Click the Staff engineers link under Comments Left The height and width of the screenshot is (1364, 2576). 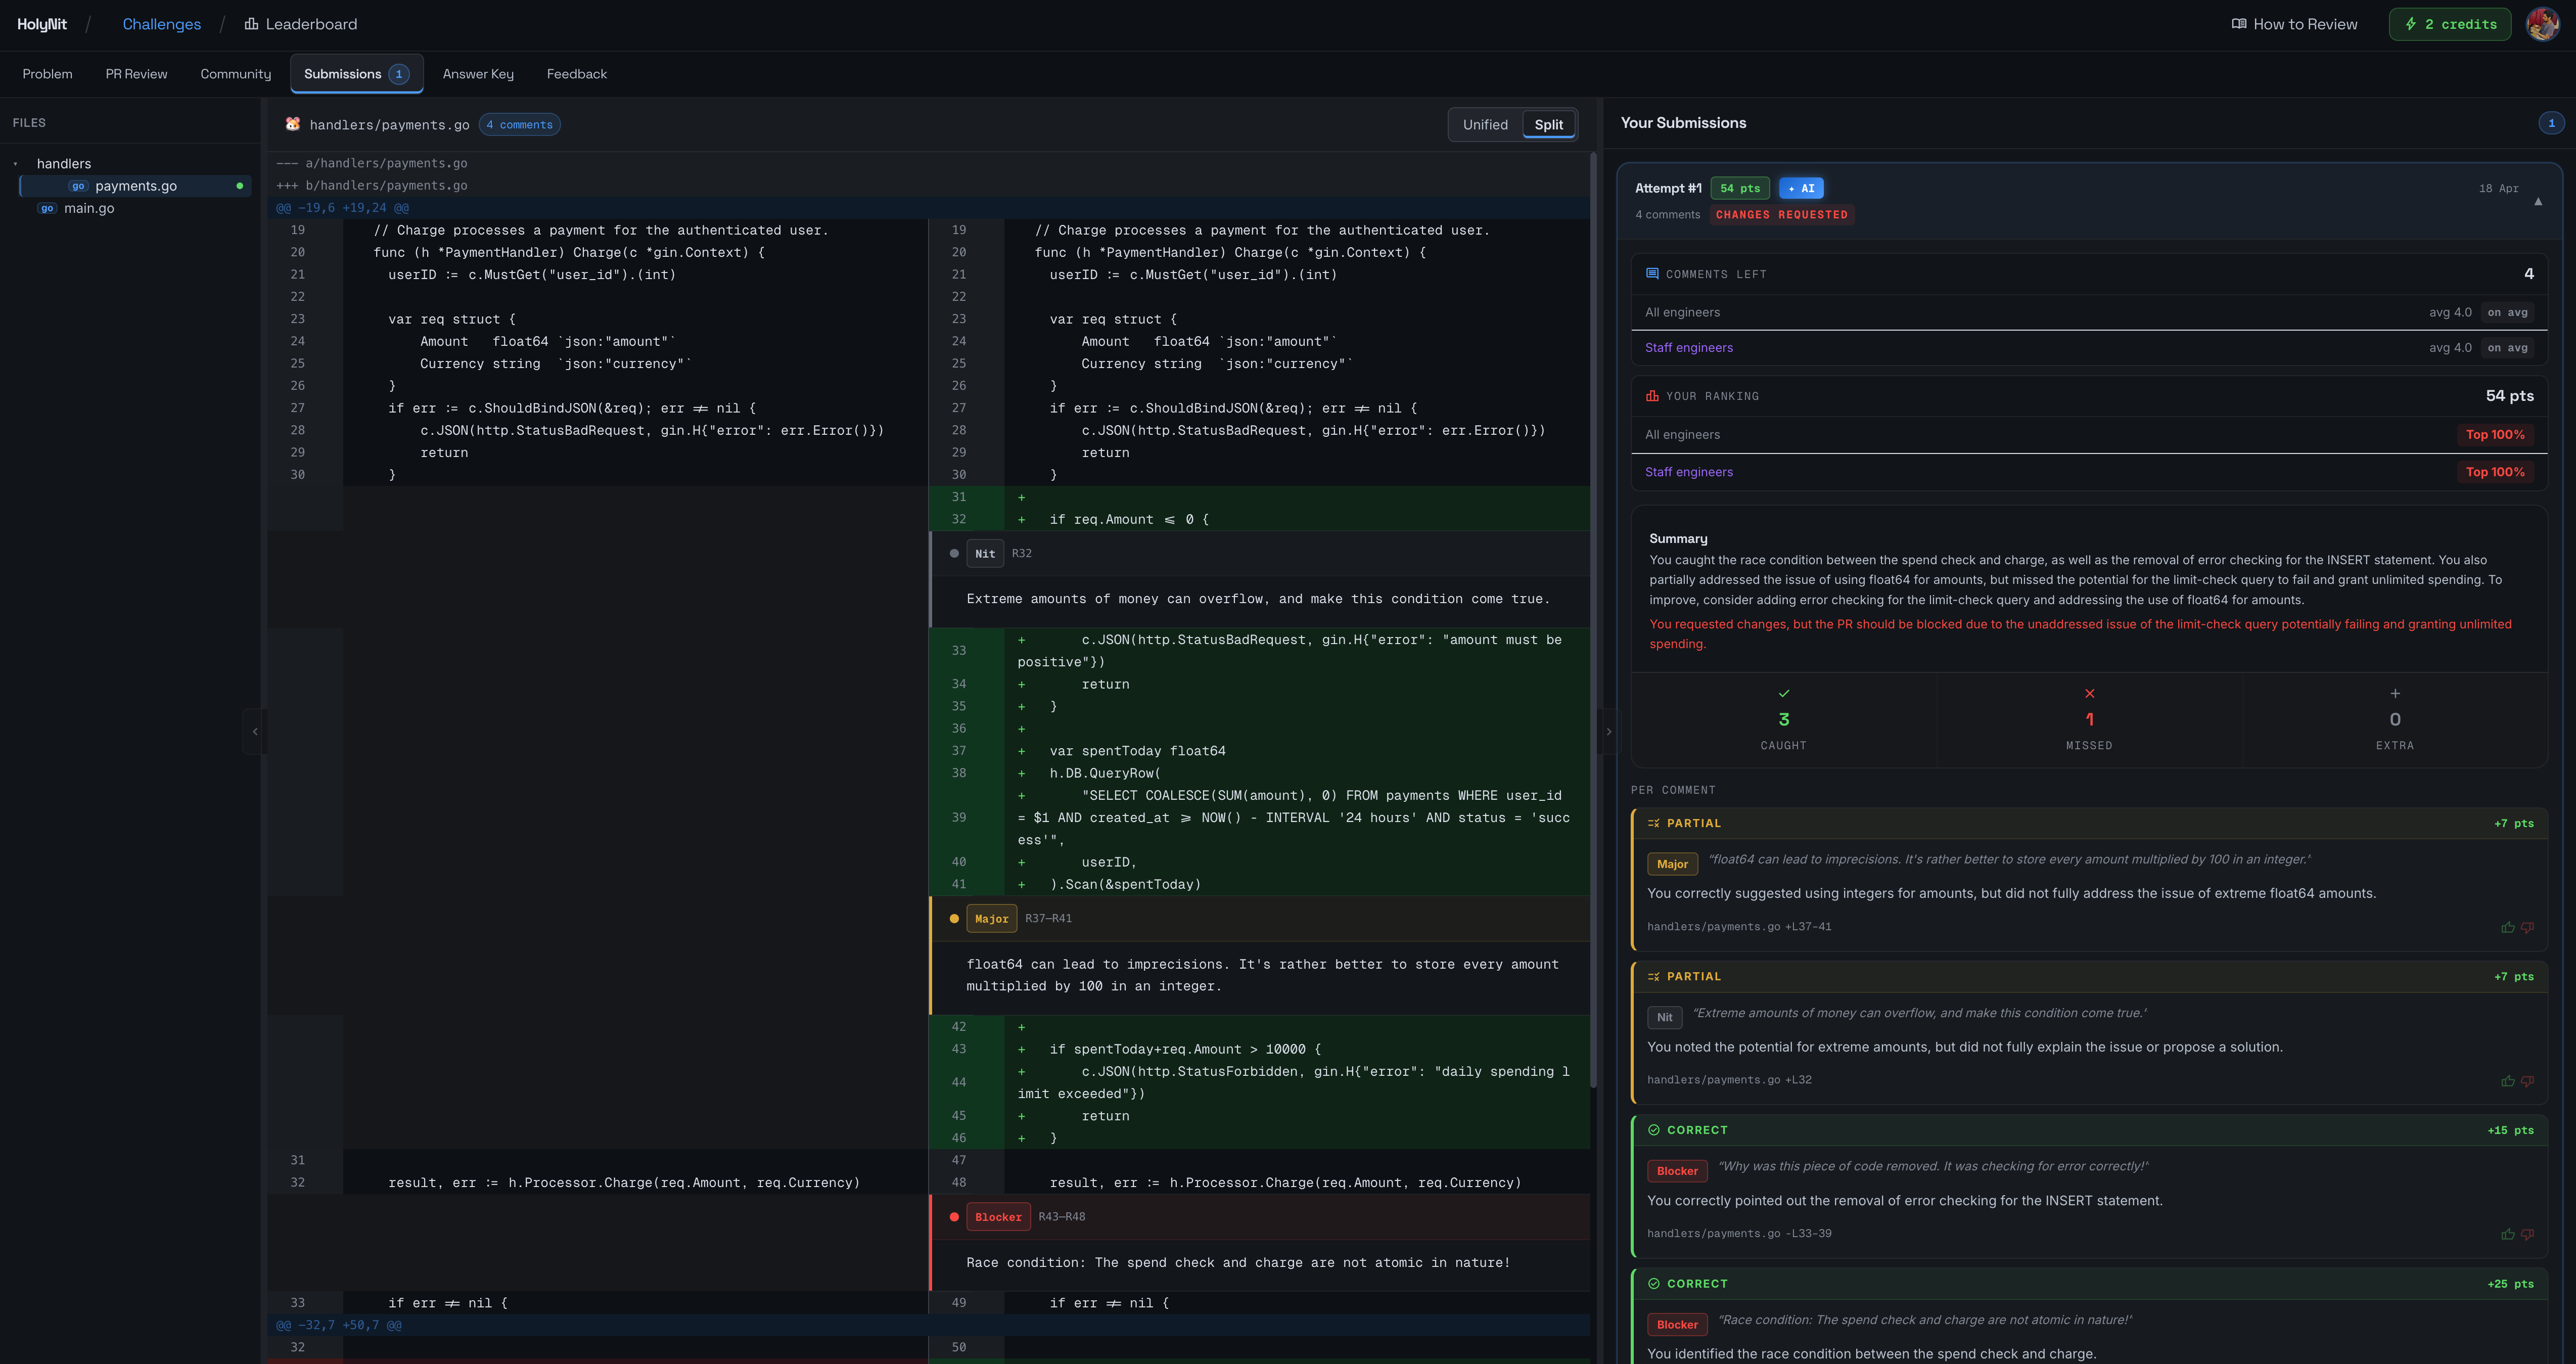[1688, 348]
